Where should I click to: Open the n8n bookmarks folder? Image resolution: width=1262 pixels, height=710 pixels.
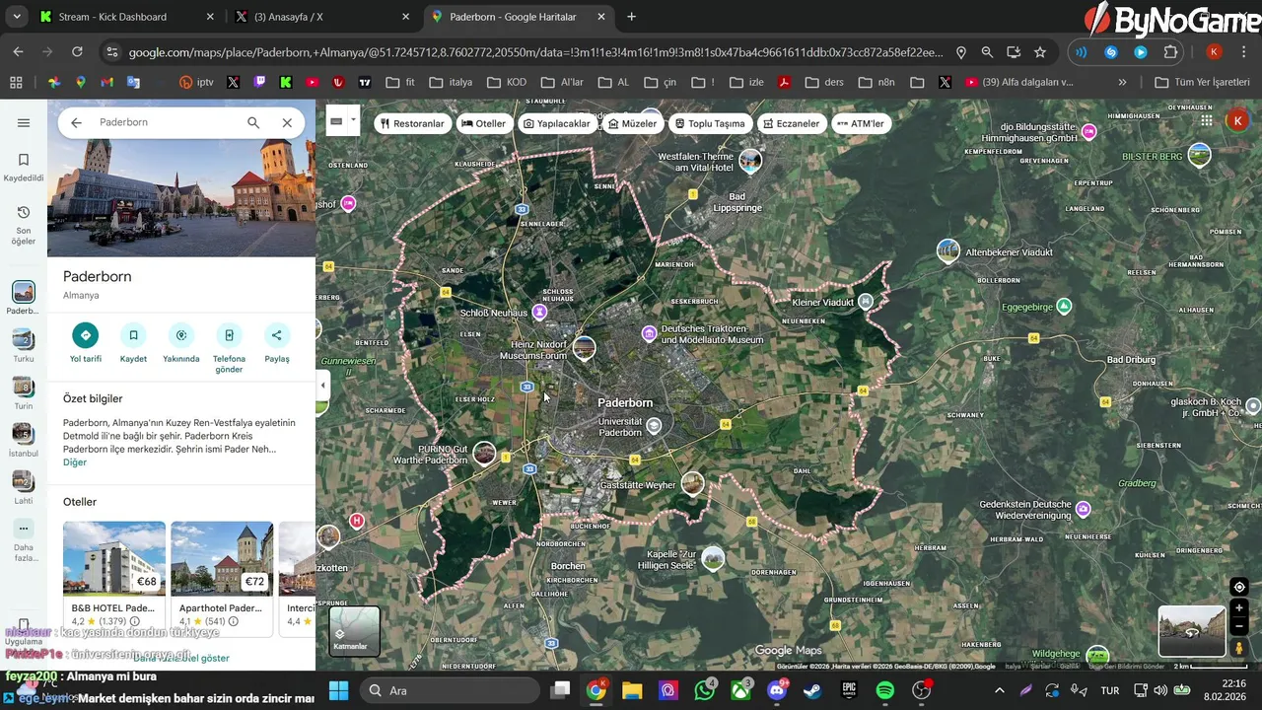[878, 82]
